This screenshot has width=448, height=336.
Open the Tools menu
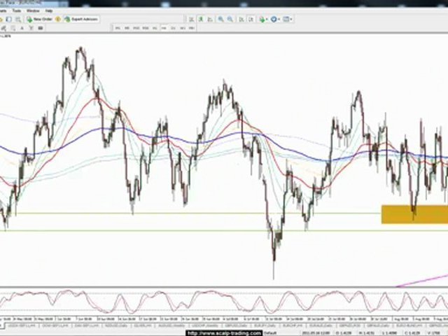tap(15, 11)
